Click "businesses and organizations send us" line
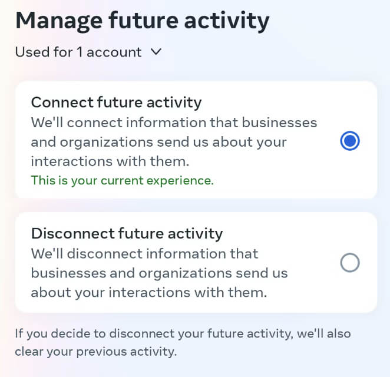Viewport: 390px width, 377px height. tap(159, 273)
